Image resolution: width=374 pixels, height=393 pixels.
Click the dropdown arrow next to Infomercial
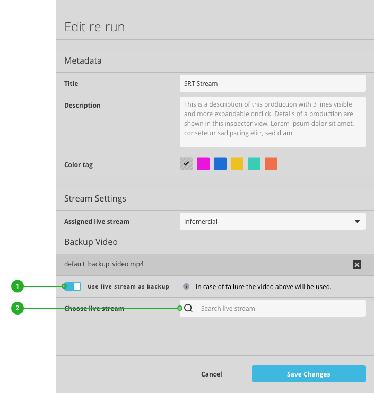357,221
